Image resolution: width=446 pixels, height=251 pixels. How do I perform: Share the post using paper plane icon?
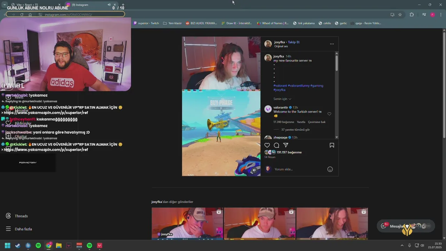(286, 145)
